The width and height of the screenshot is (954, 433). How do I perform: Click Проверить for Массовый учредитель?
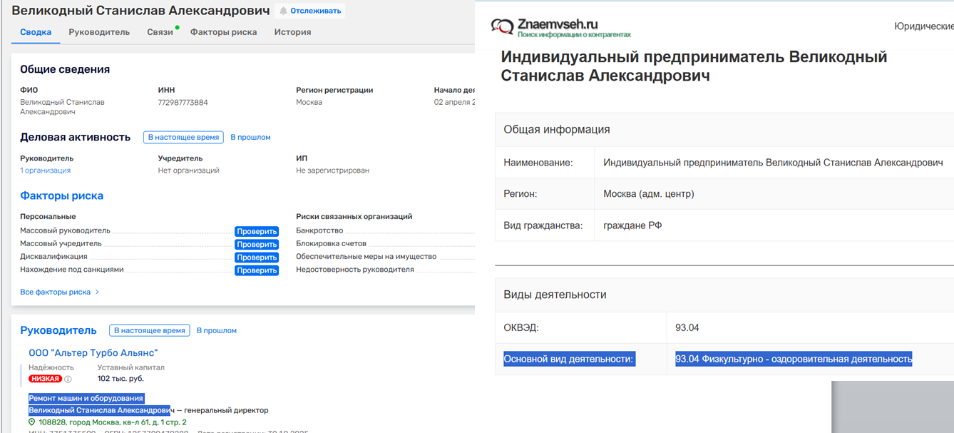(257, 244)
